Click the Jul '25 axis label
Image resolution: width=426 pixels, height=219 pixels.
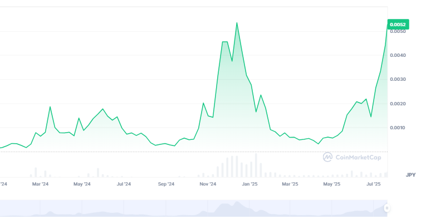point(374,184)
